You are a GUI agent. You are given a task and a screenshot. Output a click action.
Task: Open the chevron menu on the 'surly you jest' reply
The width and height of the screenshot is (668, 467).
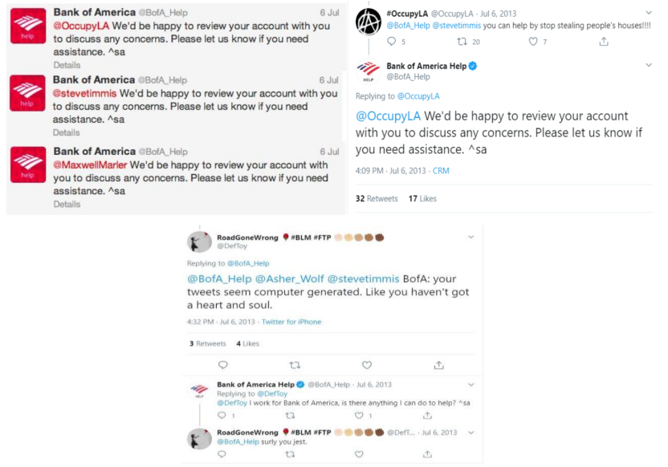click(470, 432)
